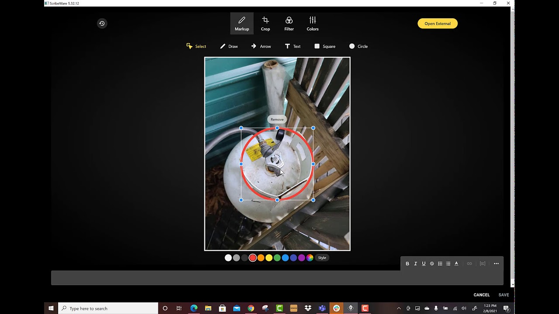The image size is (559, 314).
Task: Click the Open External button
Action: [x=438, y=24]
